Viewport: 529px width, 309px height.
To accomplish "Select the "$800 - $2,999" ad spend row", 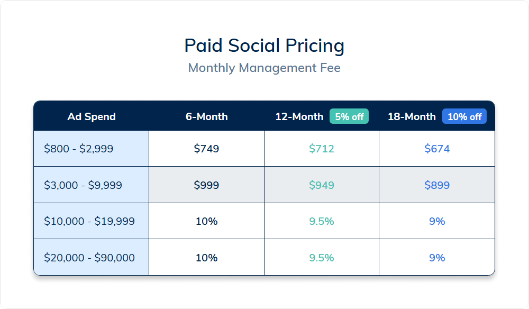I will 79,149.
